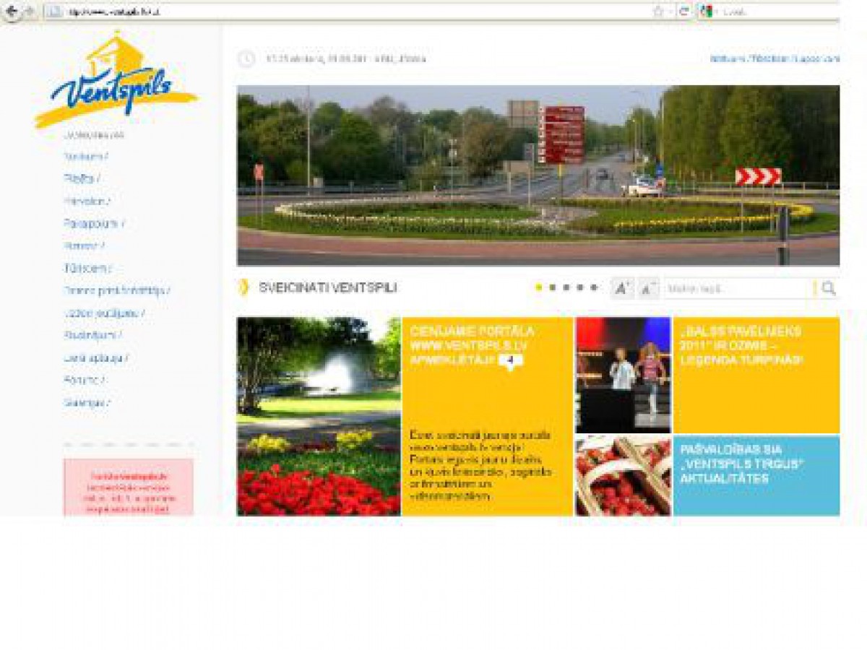The height and width of the screenshot is (650, 867).
Task: Select the first yellow slideshow dot
Action: (538, 287)
